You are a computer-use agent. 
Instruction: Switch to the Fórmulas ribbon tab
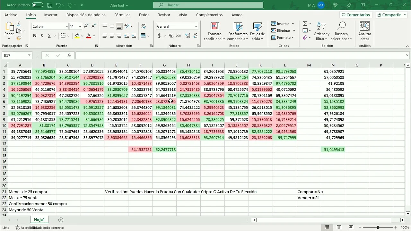tap(122, 15)
